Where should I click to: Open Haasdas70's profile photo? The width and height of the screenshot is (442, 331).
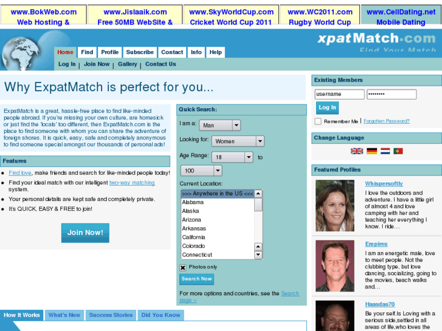335,316
